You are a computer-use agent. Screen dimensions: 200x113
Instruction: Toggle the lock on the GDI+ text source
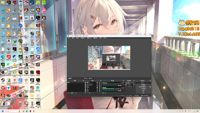pos(99,84)
